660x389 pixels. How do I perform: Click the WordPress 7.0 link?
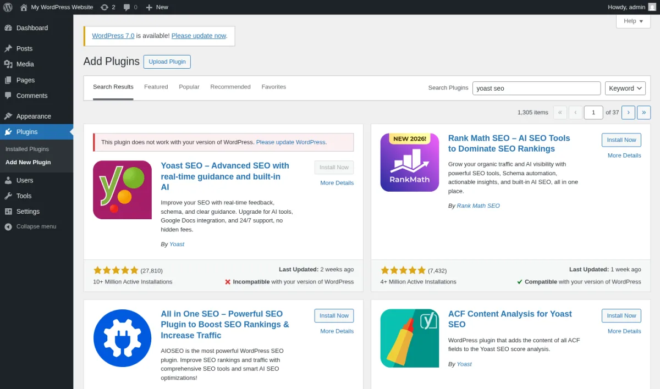(113, 36)
